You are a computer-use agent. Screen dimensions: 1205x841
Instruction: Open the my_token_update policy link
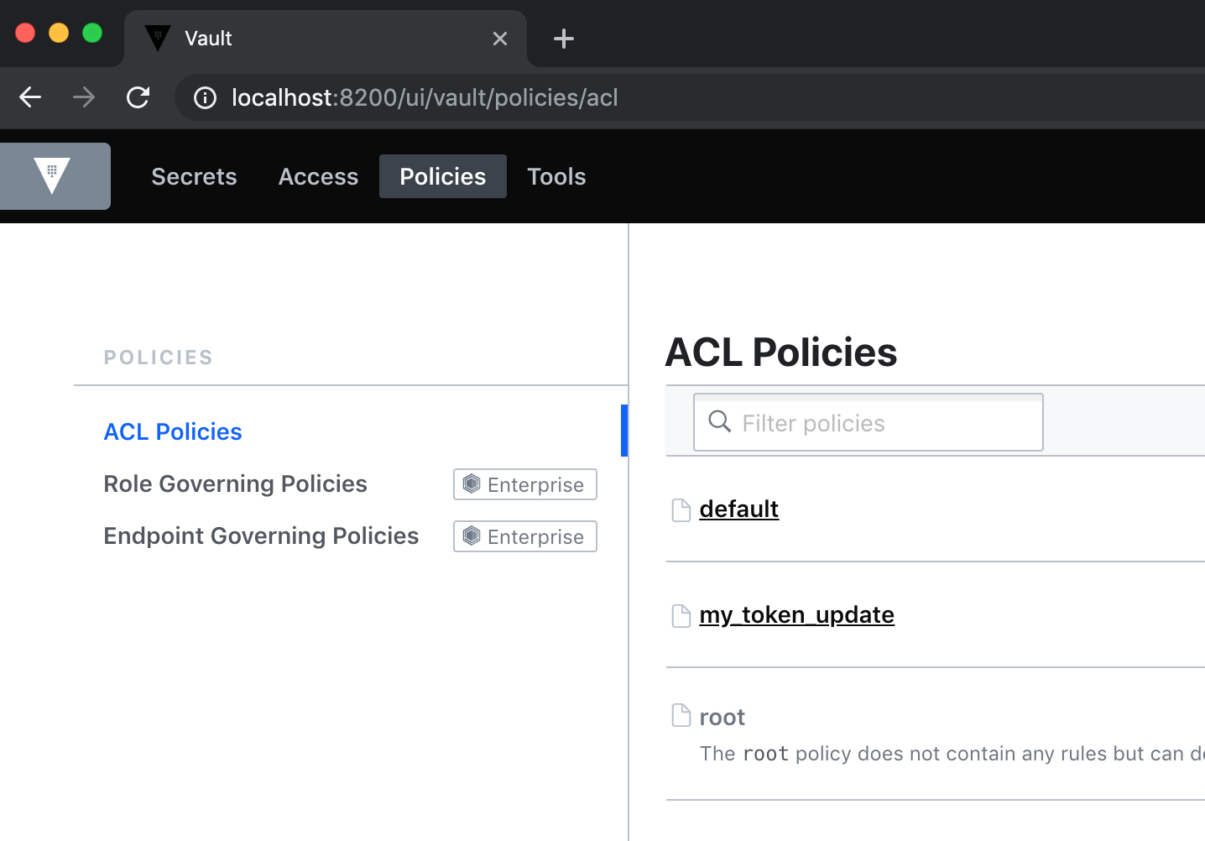tap(796, 614)
